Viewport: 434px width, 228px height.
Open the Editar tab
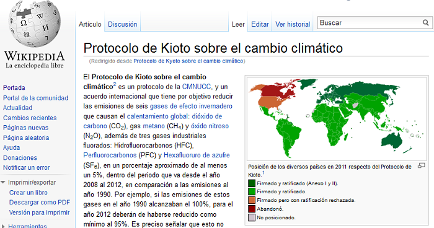tap(260, 24)
